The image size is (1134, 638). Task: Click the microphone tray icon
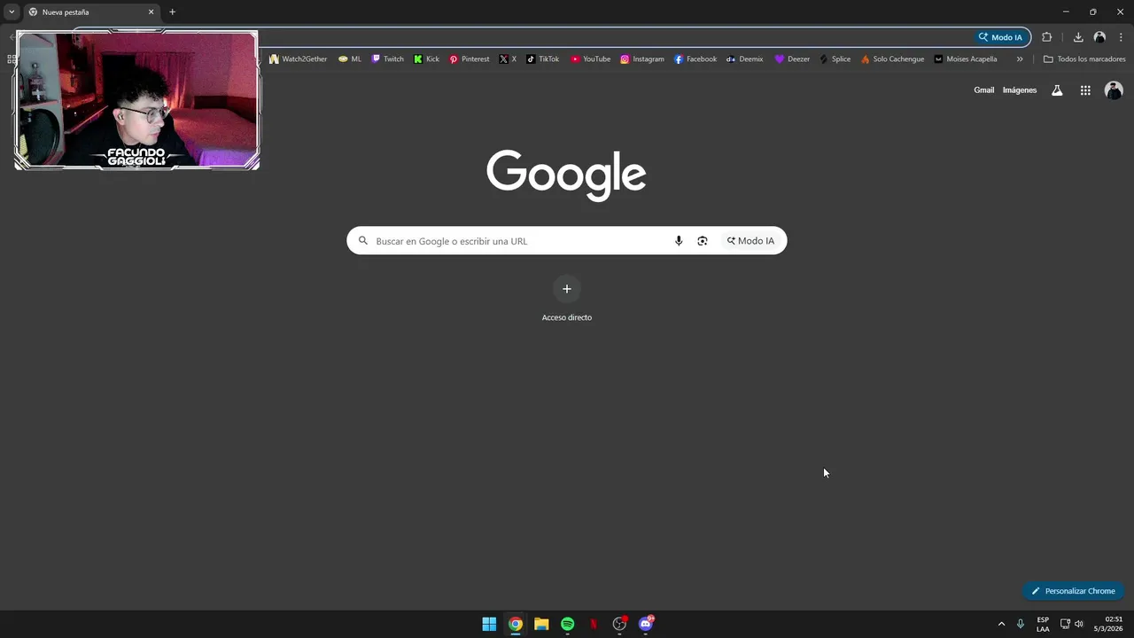(x=1021, y=624)
